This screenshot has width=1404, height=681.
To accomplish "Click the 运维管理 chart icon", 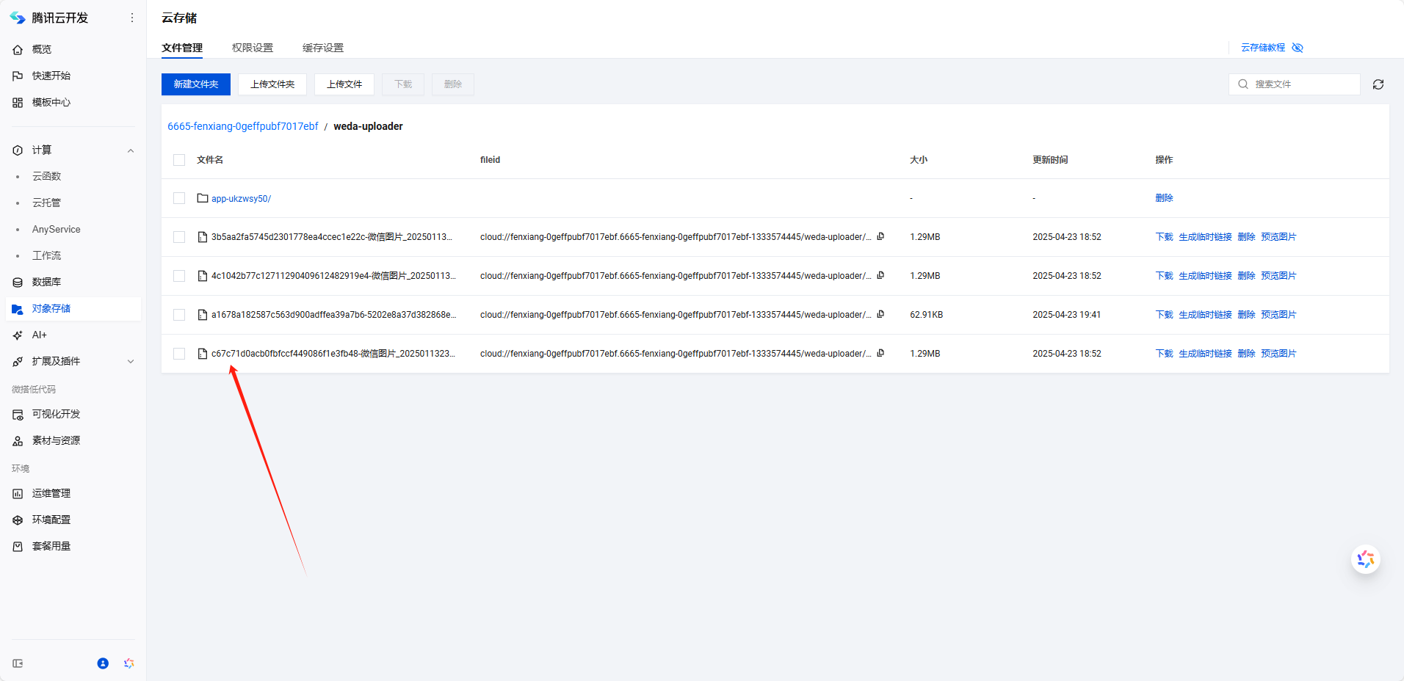I will tap(18, 493).
